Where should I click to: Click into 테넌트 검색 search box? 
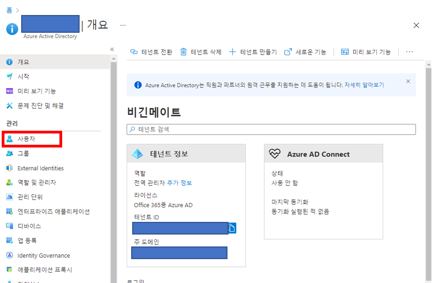click(271, 129)
